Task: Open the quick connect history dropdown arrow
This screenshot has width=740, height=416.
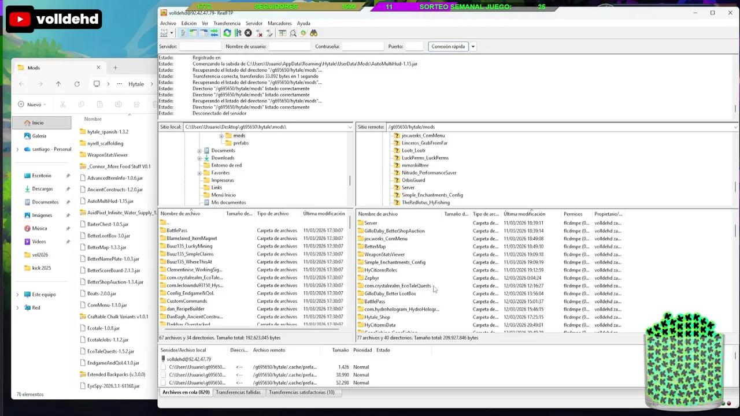Action: pyautogui.click(x=473, y=47)
